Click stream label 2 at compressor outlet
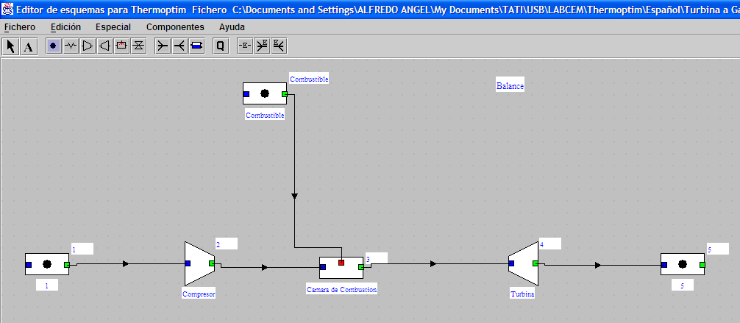Viewport: 740px width, 323px height. [x=226, y=244]
